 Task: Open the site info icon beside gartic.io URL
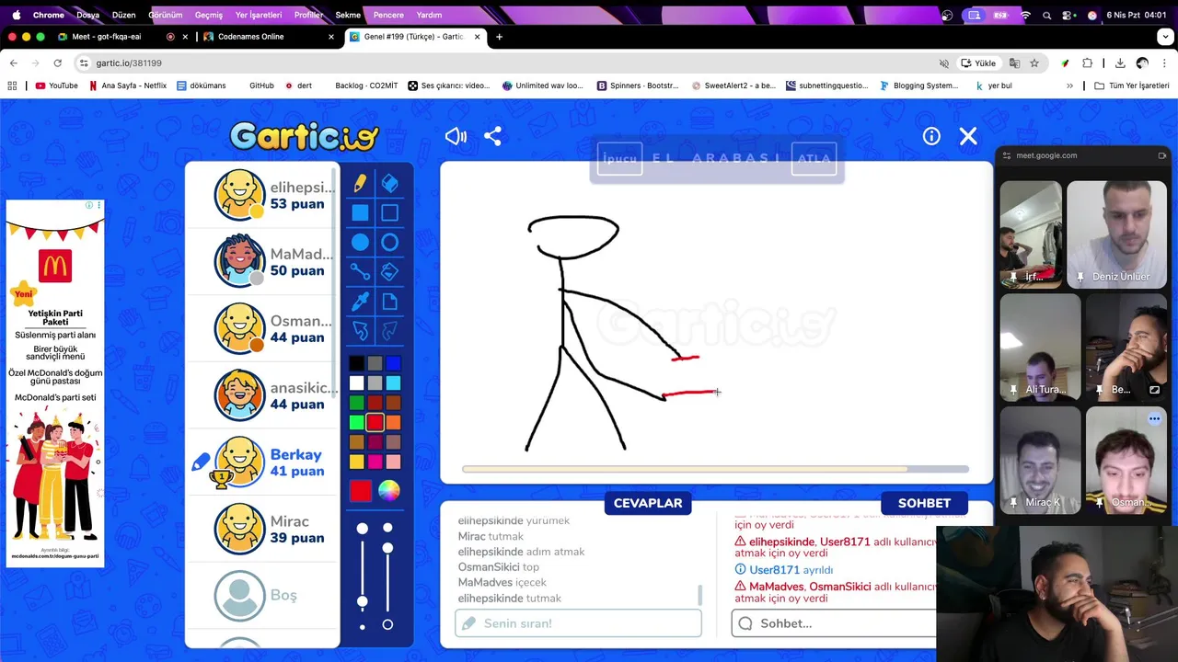click(x=84, y=63)
